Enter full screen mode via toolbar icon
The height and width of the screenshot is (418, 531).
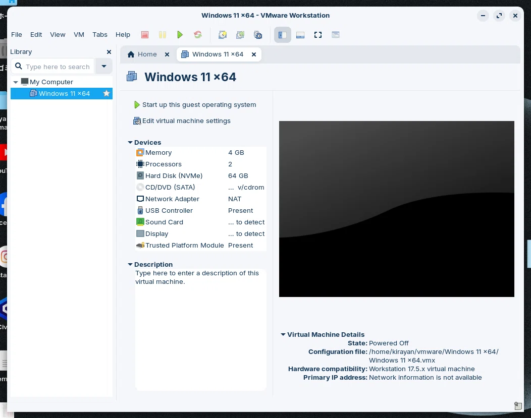pos(317,35)
